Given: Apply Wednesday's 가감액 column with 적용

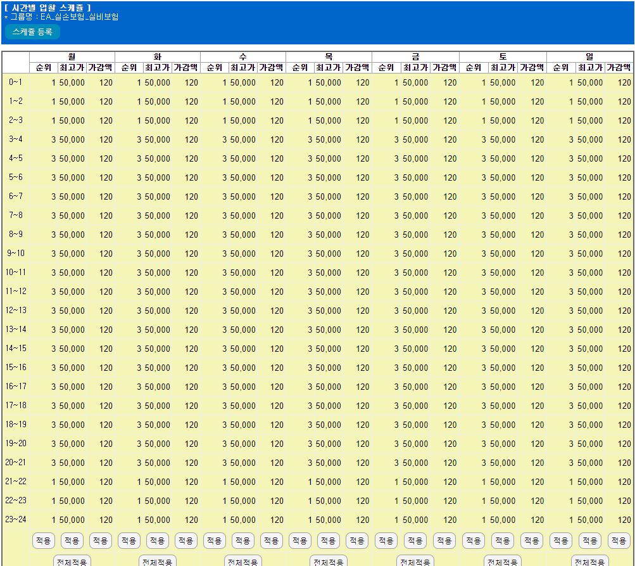Looking at the screenshot, I should tap(272, 541).
